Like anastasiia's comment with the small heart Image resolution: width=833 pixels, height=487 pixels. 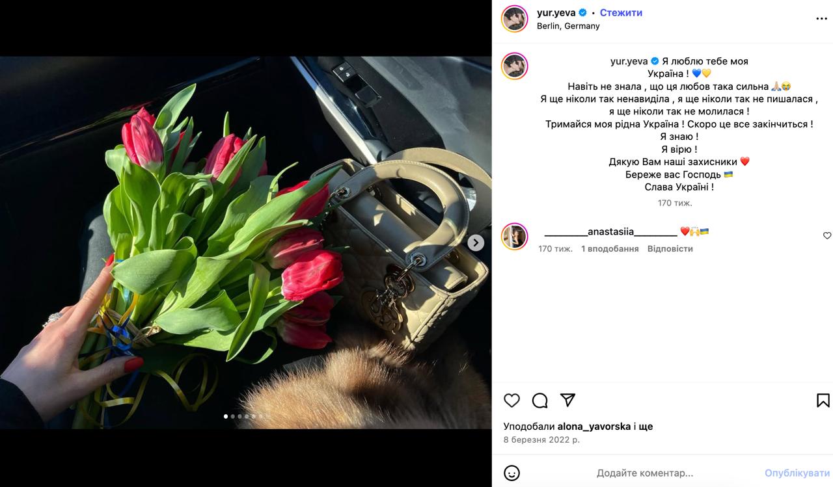click(x=827, y=236)
